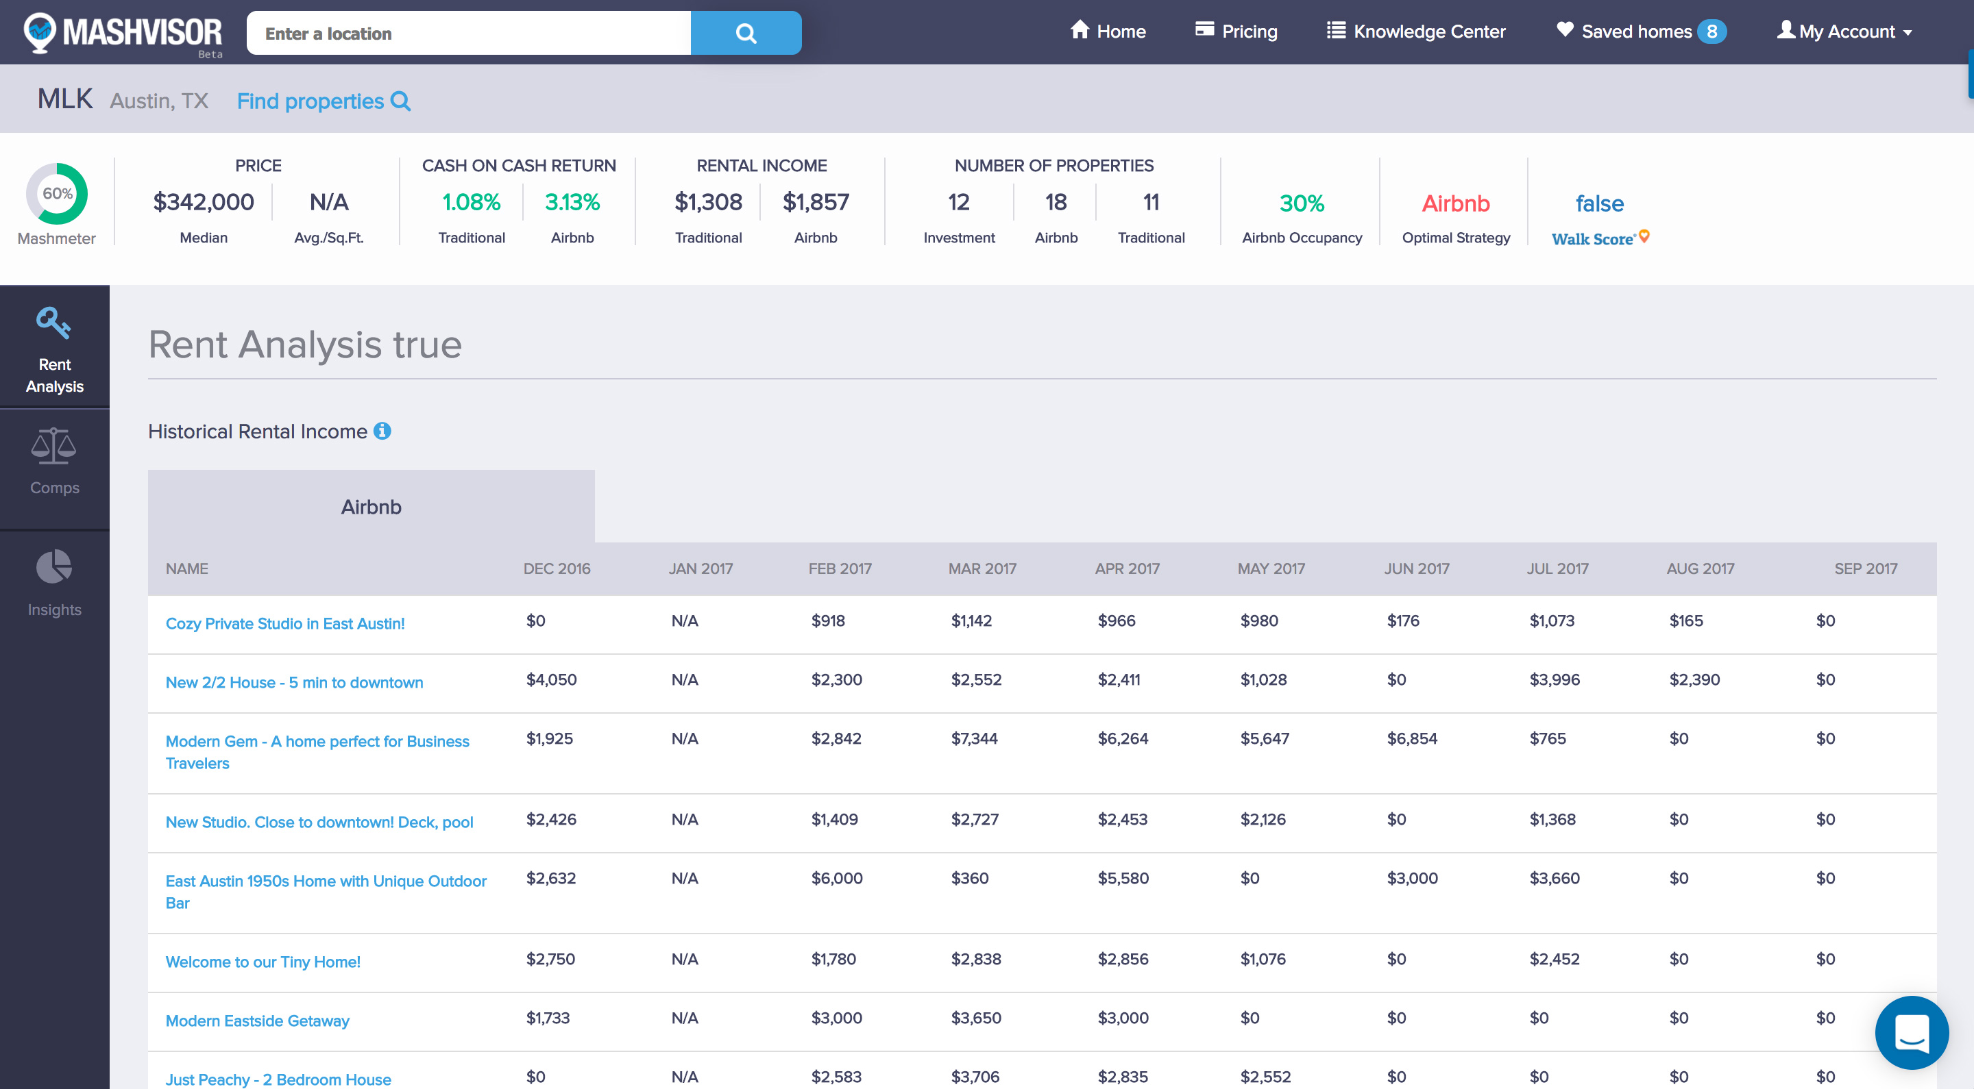The width and height of the screenshot is (1974, 1089).
Task: Open Modern Eastside Getaway listing
Action: pyautogui.click(x=258, y=1020)
